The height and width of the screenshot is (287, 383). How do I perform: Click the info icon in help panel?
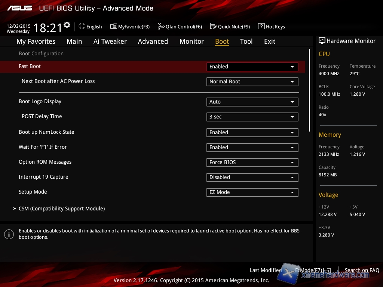9,234
